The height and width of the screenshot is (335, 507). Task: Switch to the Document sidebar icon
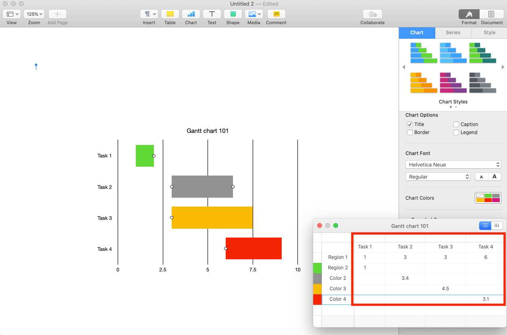491,14
